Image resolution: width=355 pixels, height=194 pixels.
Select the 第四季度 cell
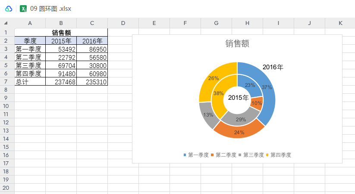point(30,74)
